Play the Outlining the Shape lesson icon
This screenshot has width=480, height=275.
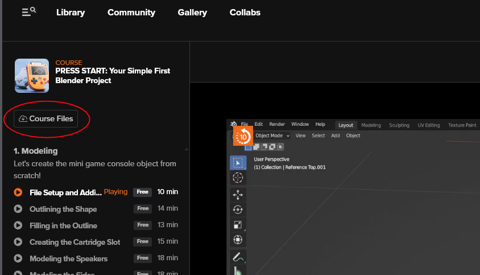[x=18, y=209]
